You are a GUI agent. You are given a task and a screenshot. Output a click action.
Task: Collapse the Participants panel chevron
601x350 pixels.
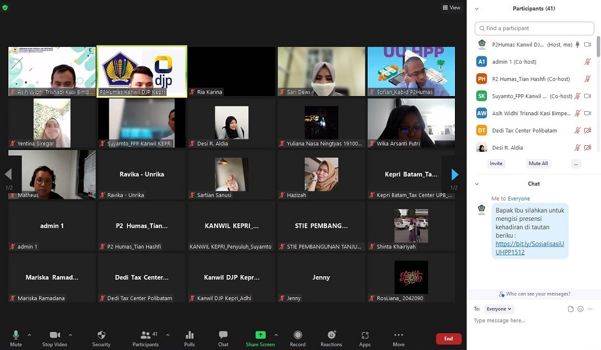click(477, 9)
